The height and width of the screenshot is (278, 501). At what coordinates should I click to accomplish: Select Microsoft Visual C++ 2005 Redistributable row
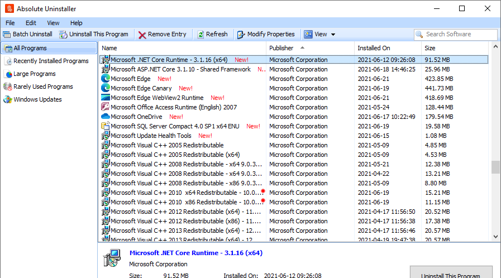pos(294,145)
